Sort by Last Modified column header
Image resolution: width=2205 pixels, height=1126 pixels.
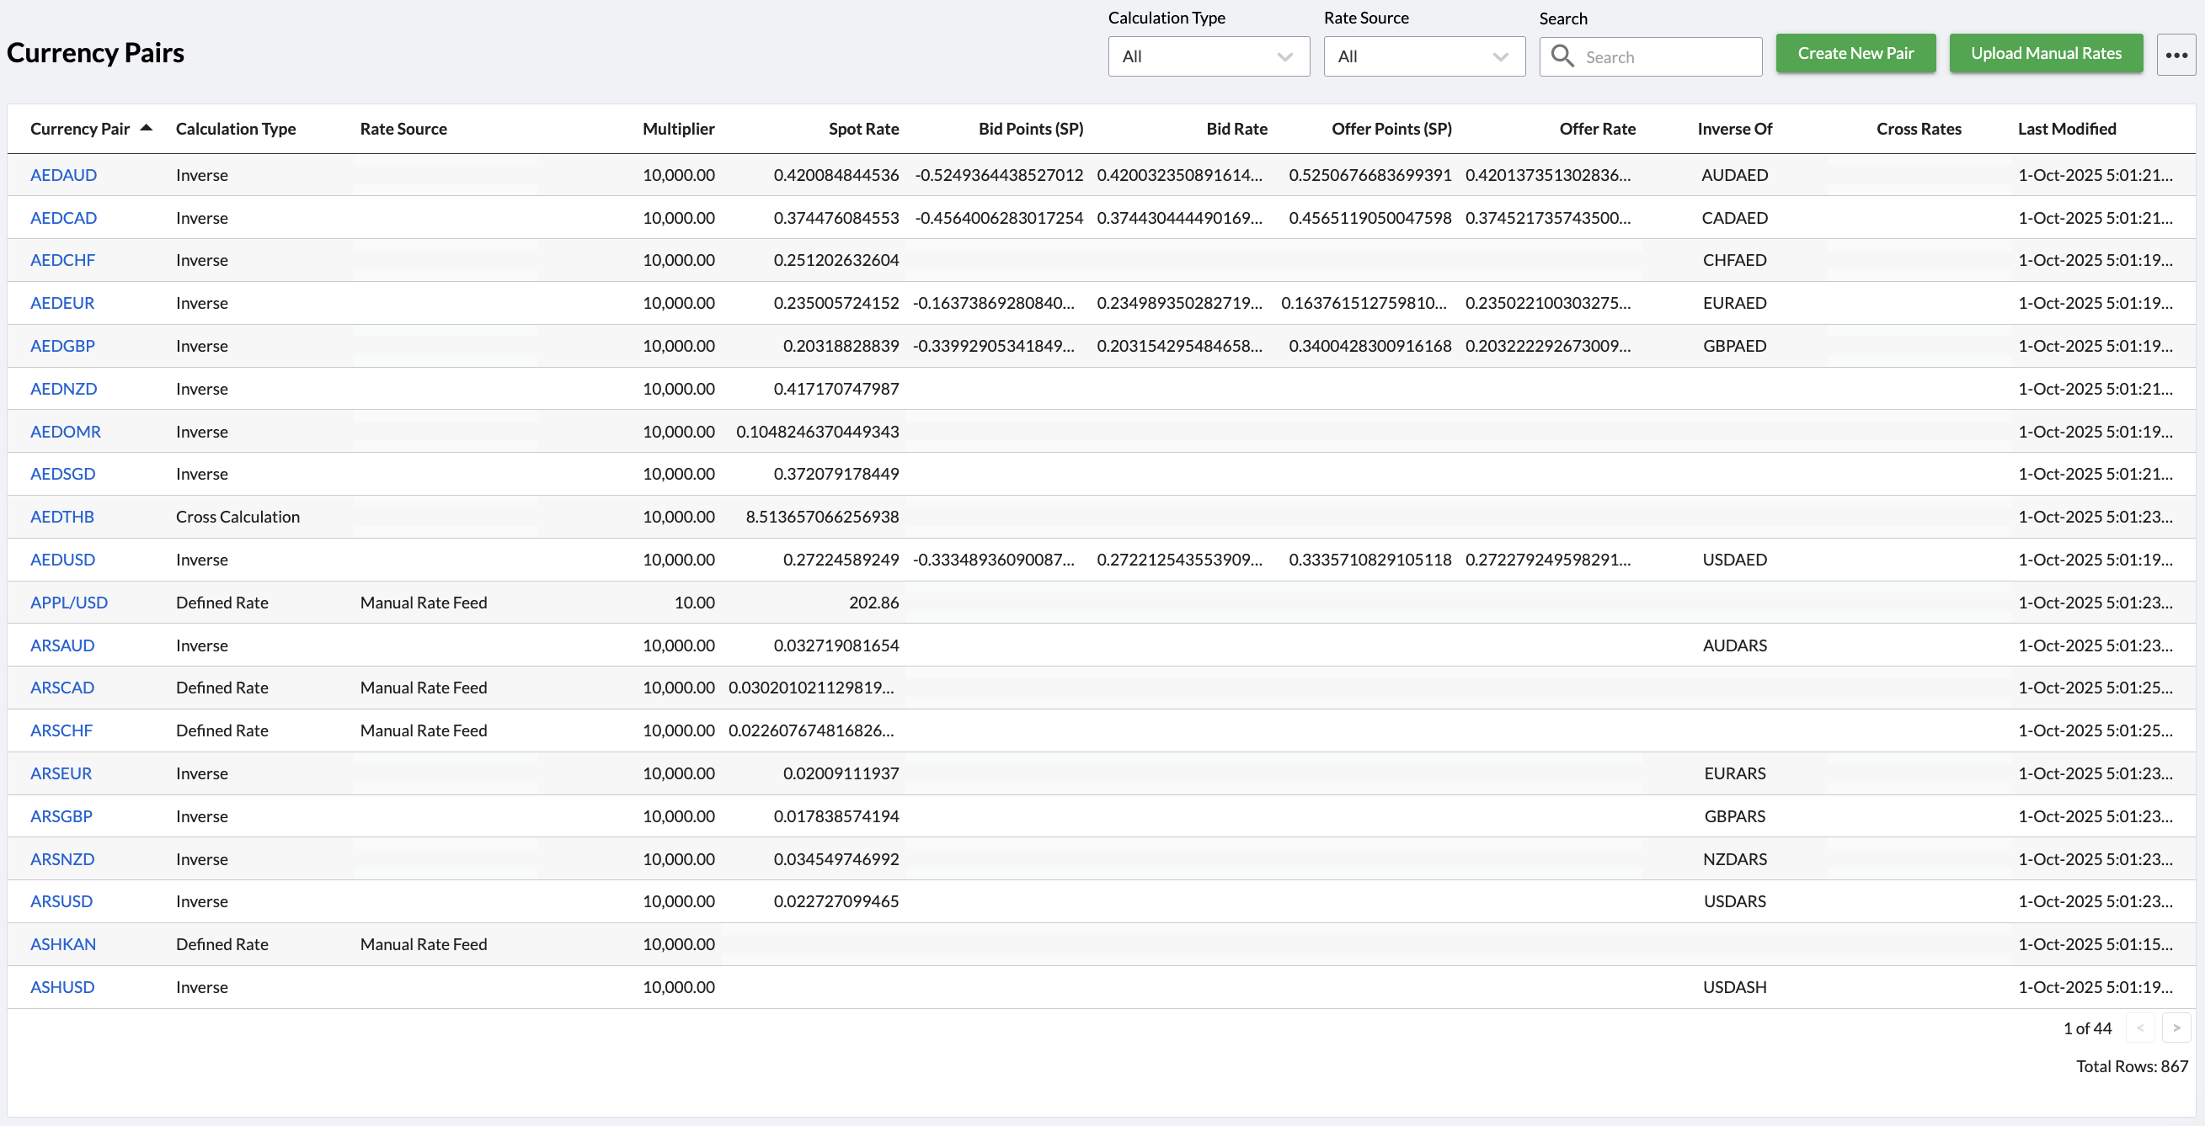pyautogui.click(x=2066, y=129)
